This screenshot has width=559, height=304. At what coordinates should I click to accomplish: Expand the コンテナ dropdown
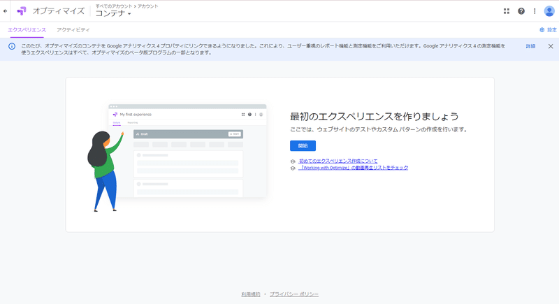pyautogui.click(x=113, y=13)
